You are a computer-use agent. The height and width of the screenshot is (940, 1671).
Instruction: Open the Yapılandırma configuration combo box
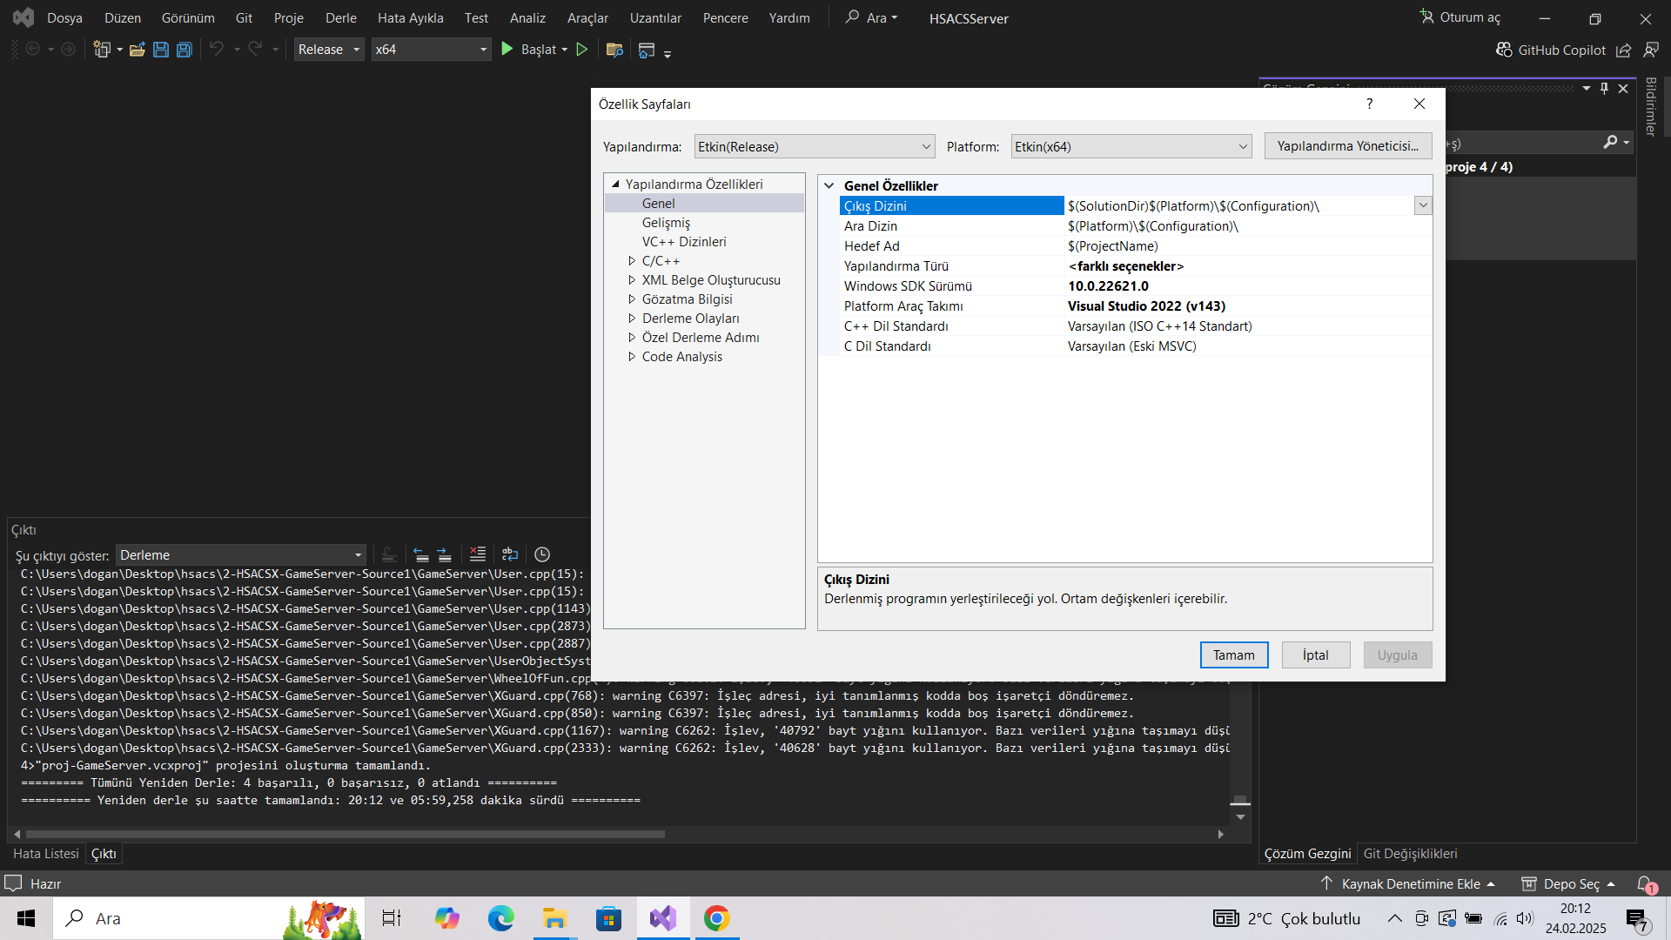[815, 146]
